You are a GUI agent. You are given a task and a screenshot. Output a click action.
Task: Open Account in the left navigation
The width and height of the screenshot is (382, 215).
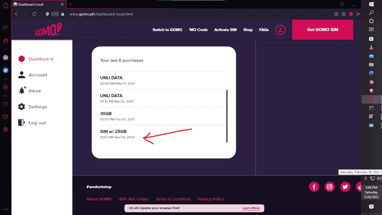click(x=33, y=75)
